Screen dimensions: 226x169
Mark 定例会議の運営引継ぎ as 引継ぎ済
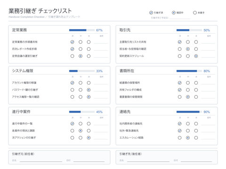point(72,56)
